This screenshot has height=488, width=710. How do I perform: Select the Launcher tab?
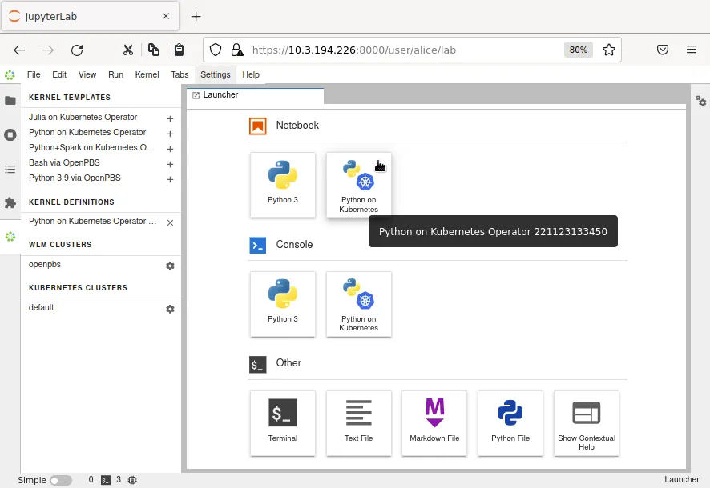pyautogui.click(x=256, y=95)
